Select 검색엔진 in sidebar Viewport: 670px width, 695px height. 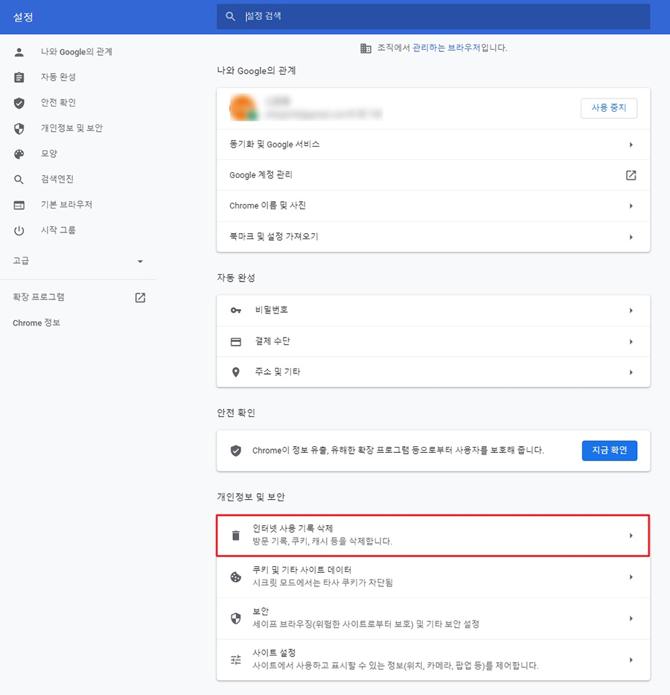point(57,179)
